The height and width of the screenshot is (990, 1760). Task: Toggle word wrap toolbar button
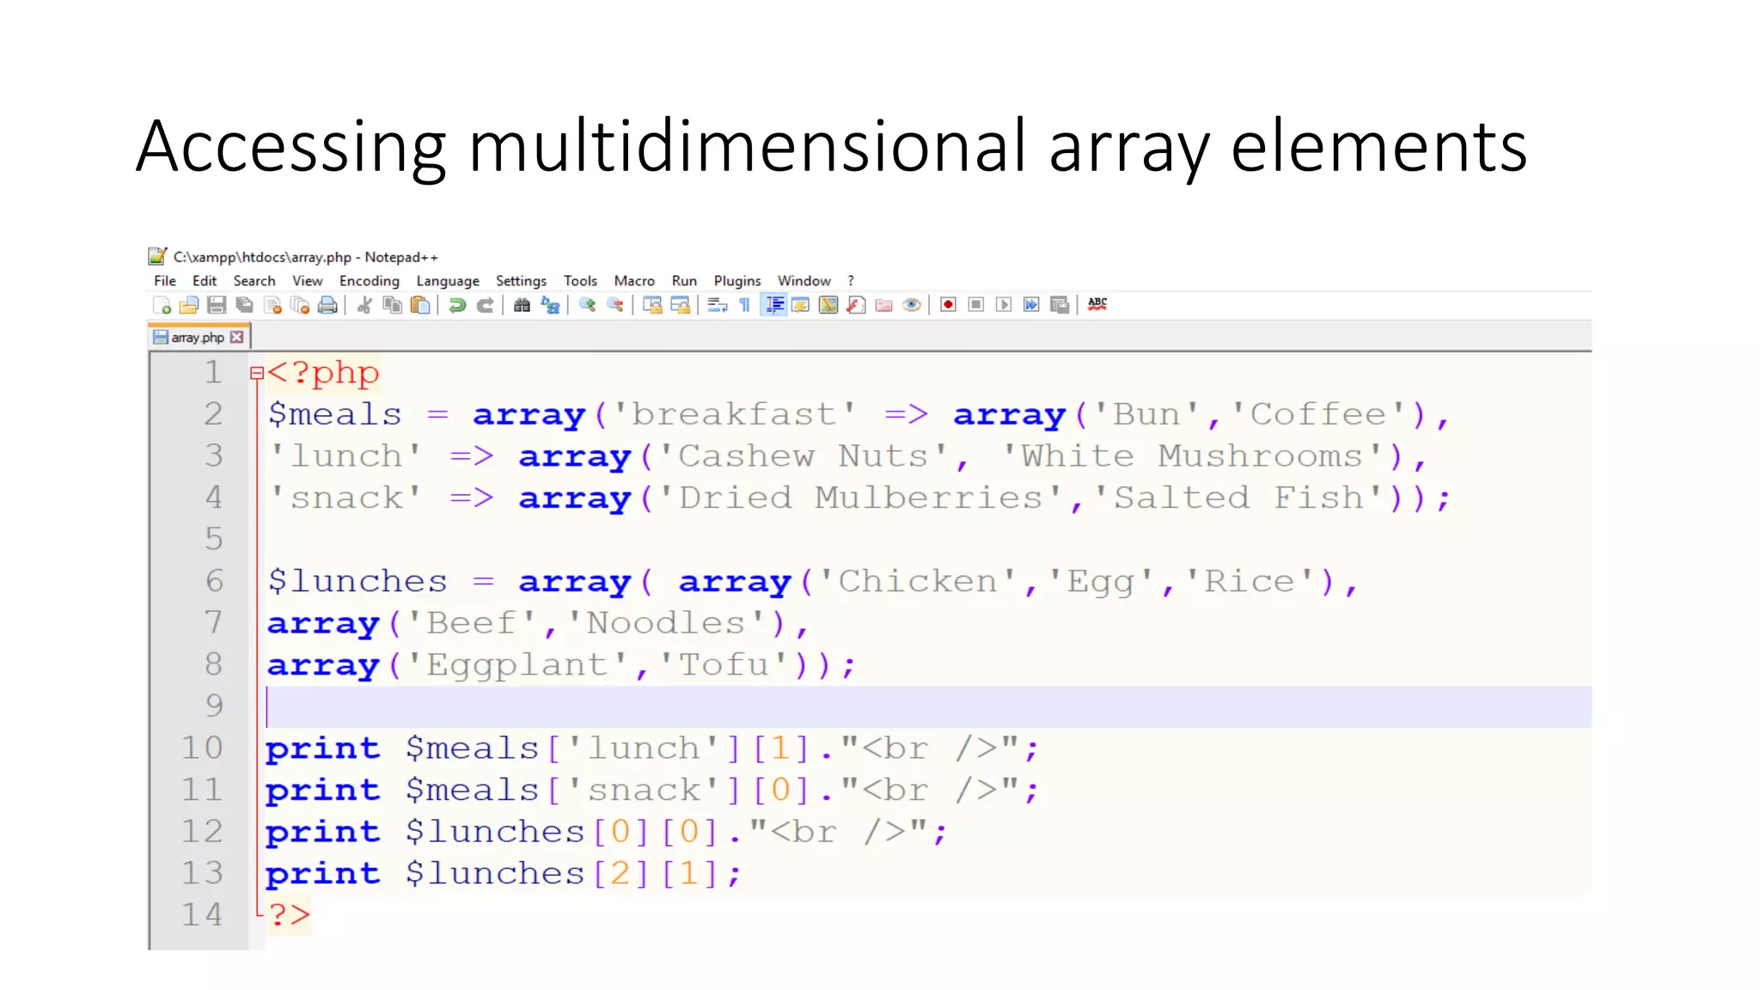coord(718,305)
